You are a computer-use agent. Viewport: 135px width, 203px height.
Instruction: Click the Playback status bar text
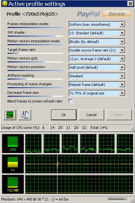pos(35,199)
